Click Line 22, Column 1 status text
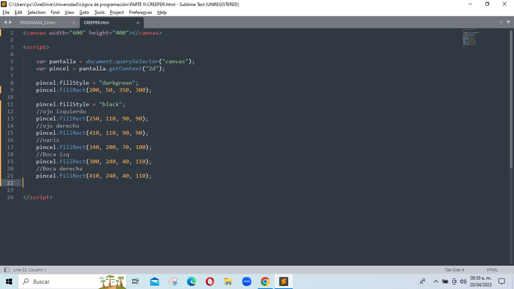Screen dimensions: 514x289 (30, 270)
